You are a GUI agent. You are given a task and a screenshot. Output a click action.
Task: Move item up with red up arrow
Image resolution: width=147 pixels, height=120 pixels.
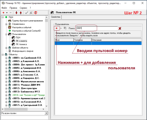pos(21,13)
